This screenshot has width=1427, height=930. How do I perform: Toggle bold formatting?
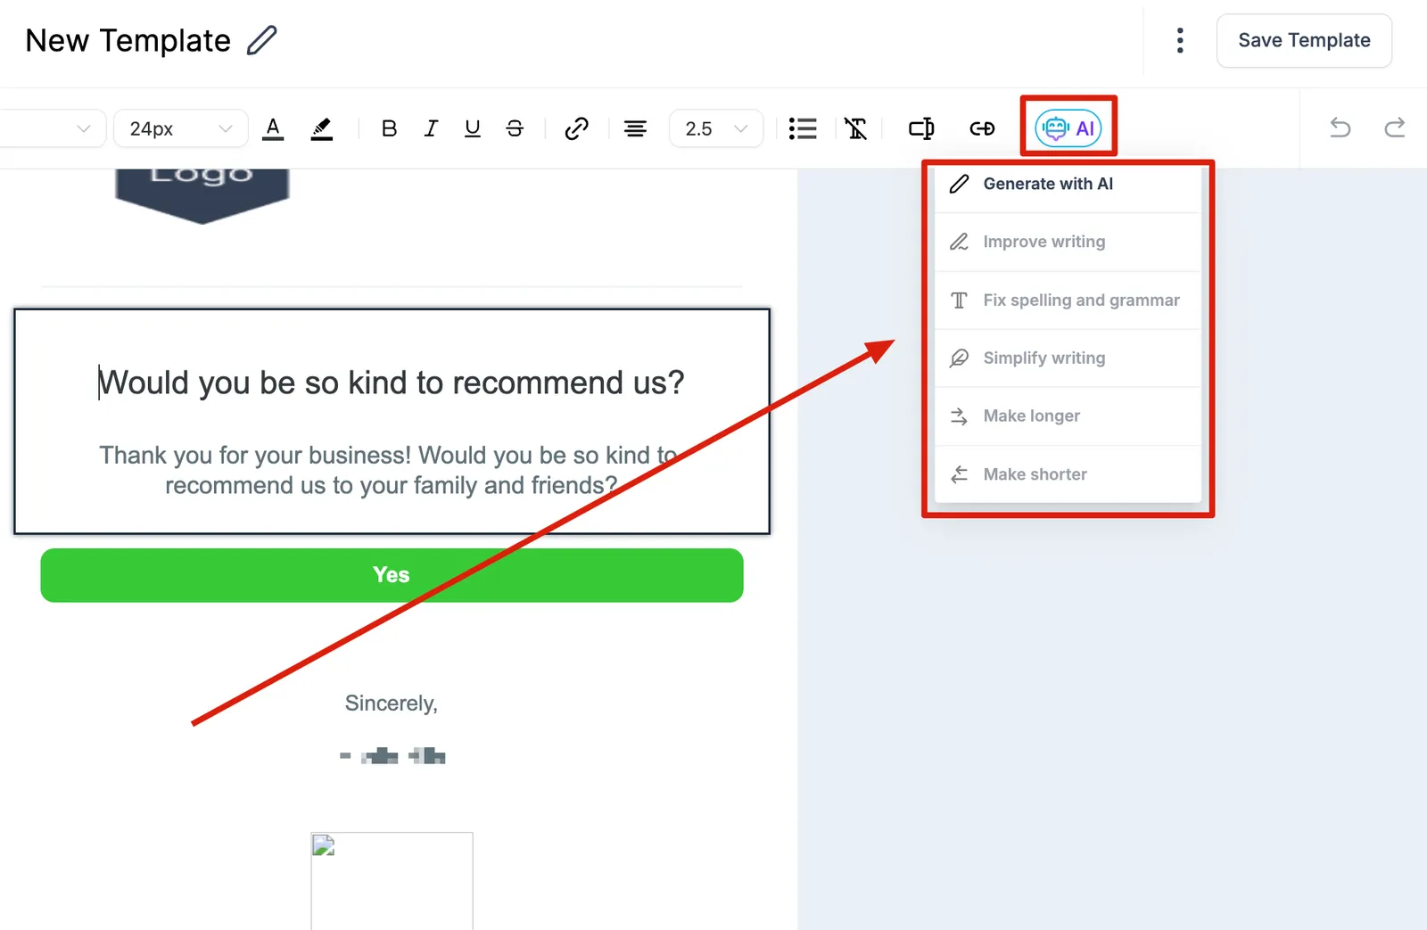(x=389, y=128)
